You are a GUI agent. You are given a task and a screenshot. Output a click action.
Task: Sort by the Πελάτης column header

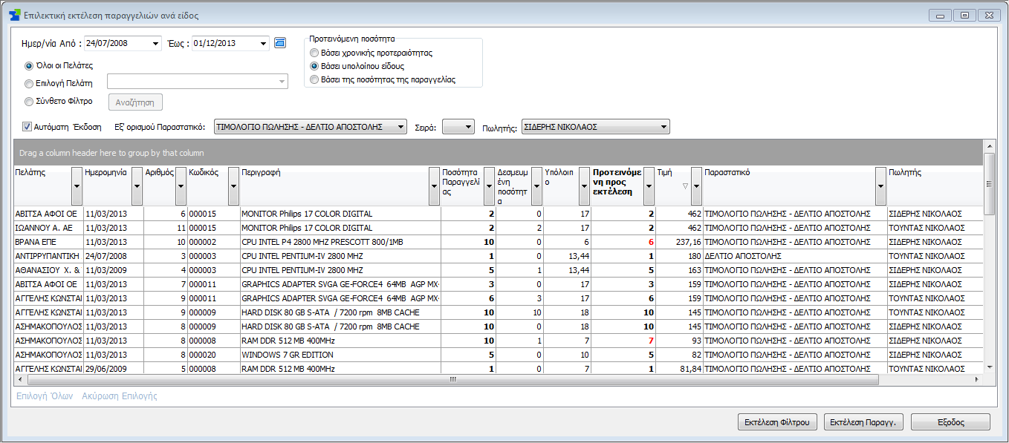pyautogui.click(x=43, y=186)
